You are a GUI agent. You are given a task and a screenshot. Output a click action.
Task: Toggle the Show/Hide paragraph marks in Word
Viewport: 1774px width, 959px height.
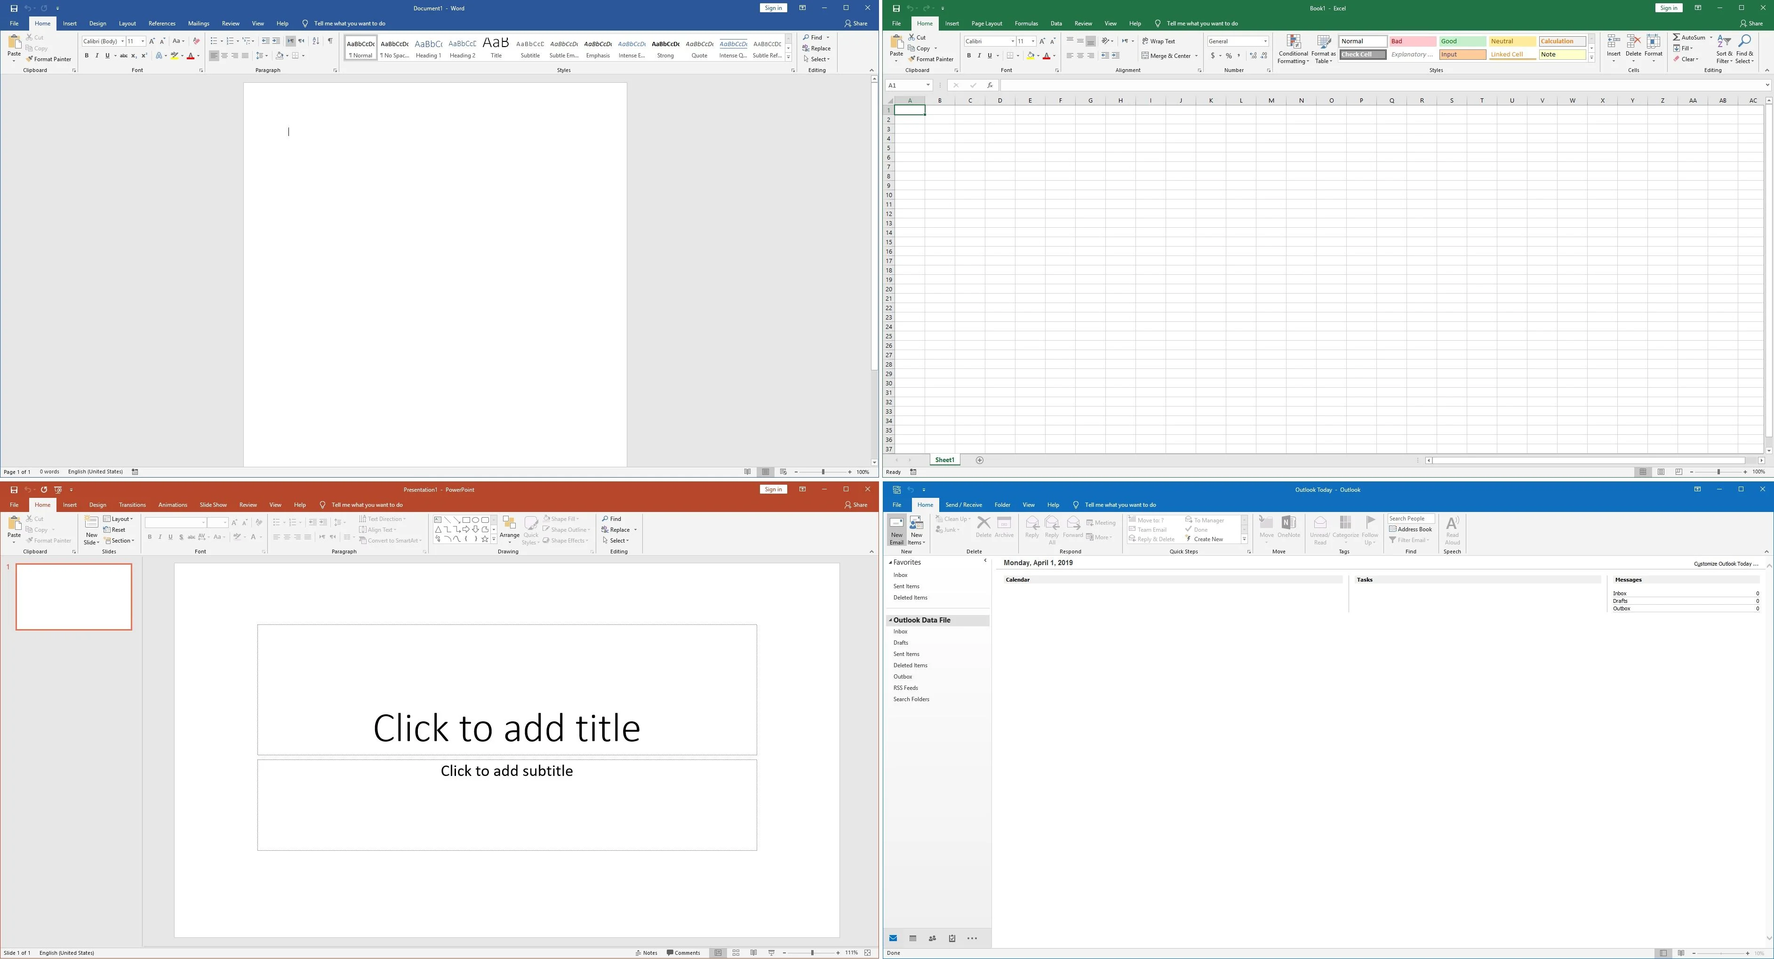pos(330,40)
